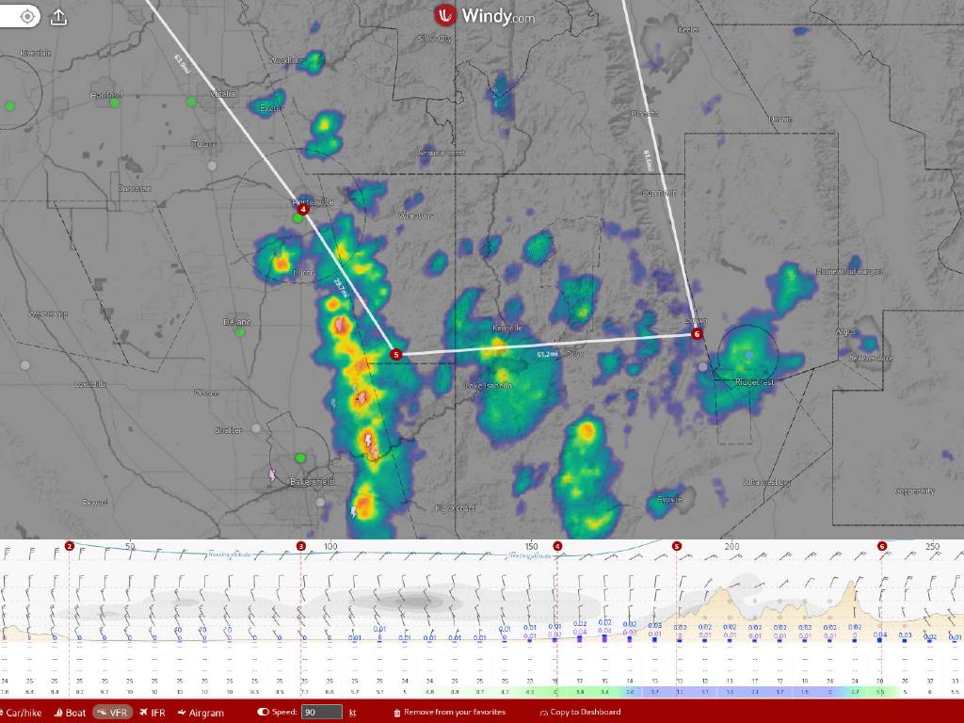
Task: Click the locate-me target icon
Action: point(27,17)
